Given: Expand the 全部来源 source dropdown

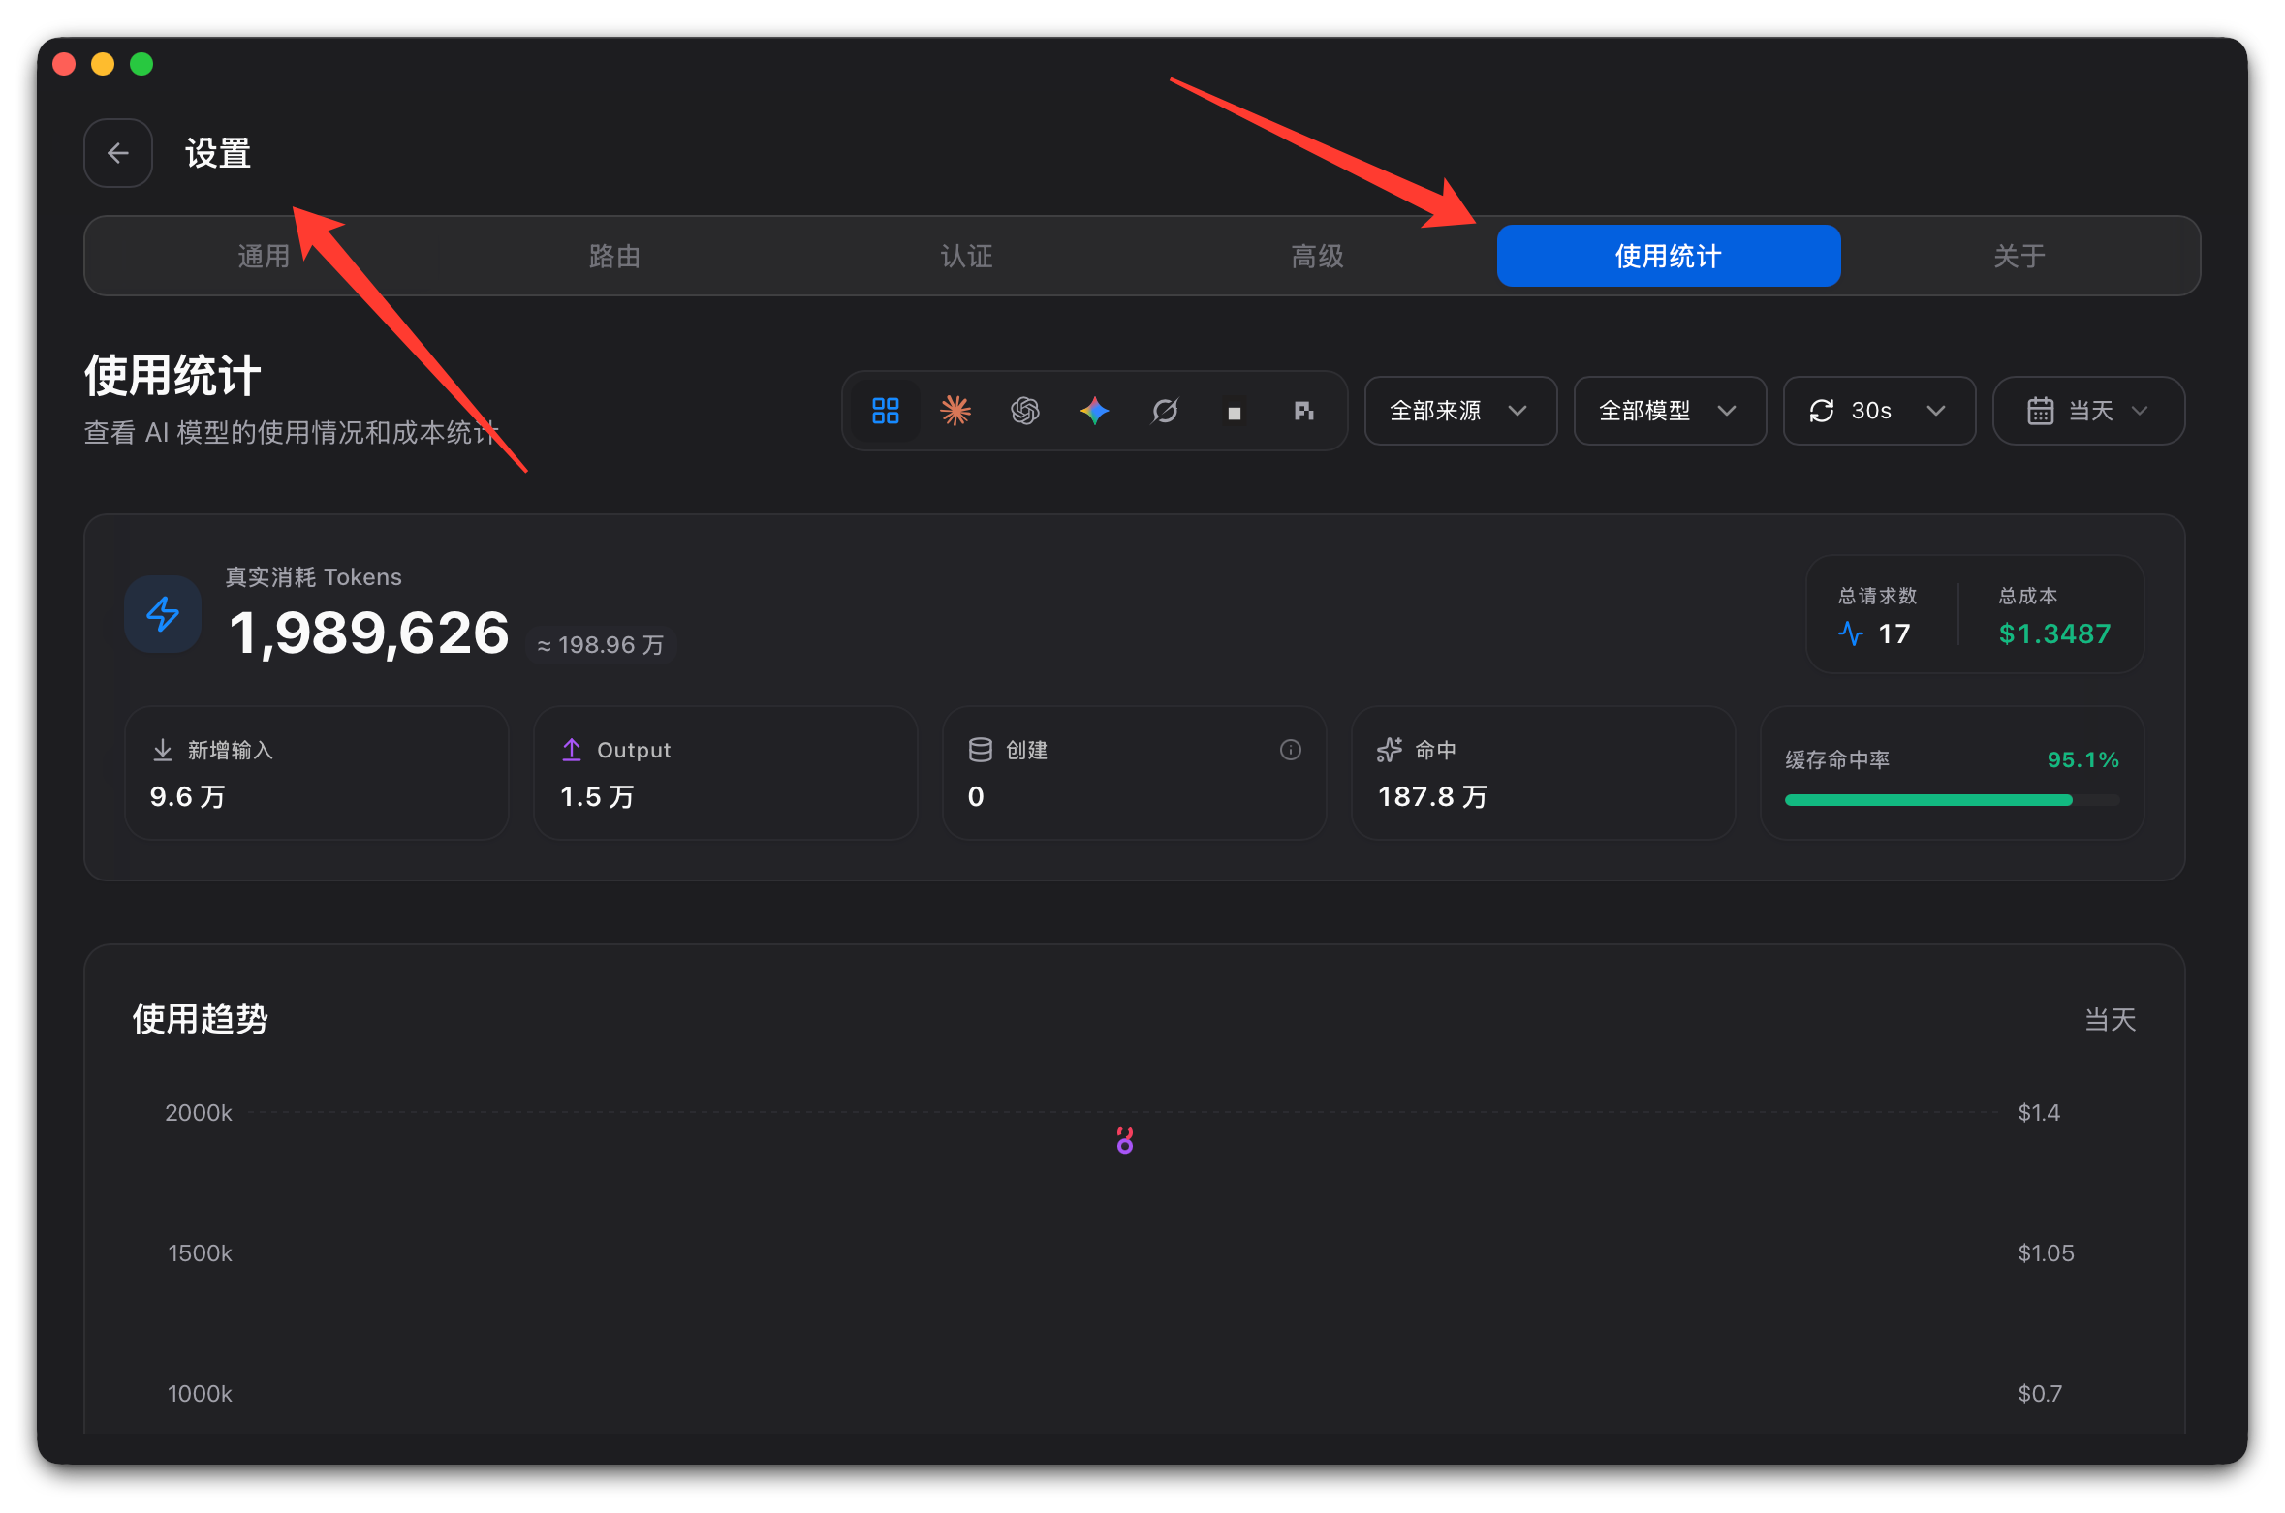Looking at the screenshot, I should 1460,411.
